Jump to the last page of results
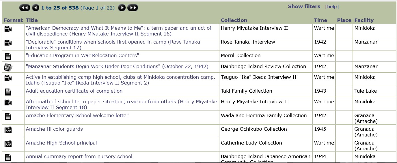 coord(133,8)
